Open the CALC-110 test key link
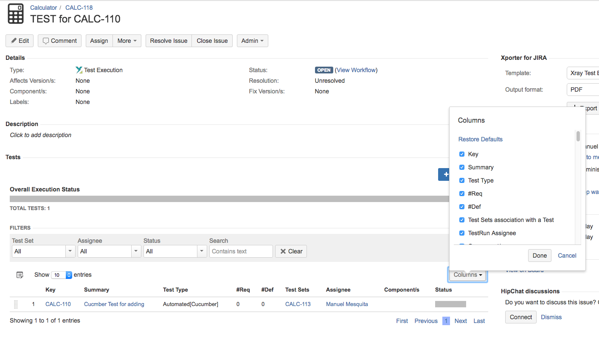599x340 pixels. tap(58, 304)
